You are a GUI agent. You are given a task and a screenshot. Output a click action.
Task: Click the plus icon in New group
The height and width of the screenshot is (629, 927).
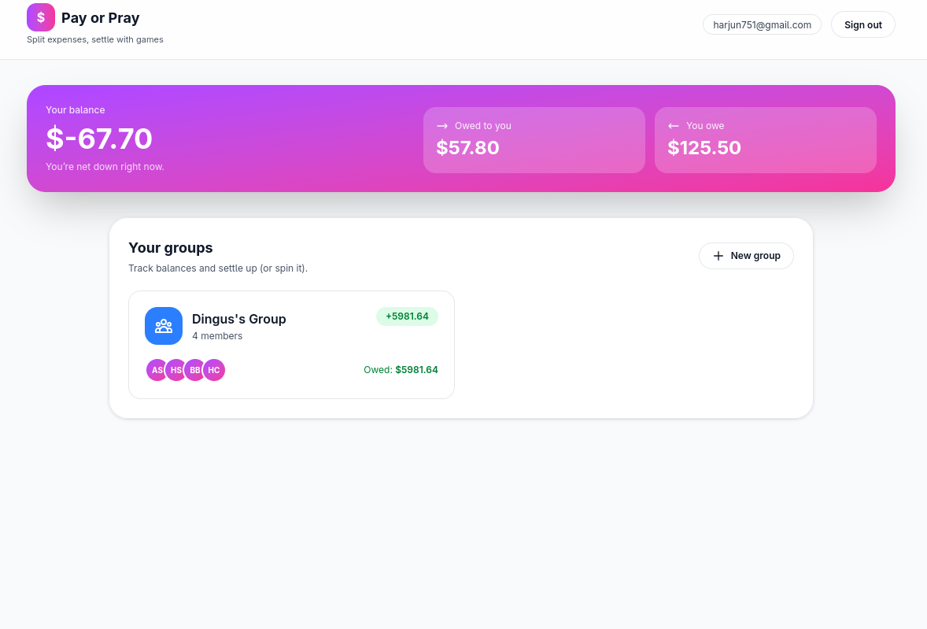(718, 256)
